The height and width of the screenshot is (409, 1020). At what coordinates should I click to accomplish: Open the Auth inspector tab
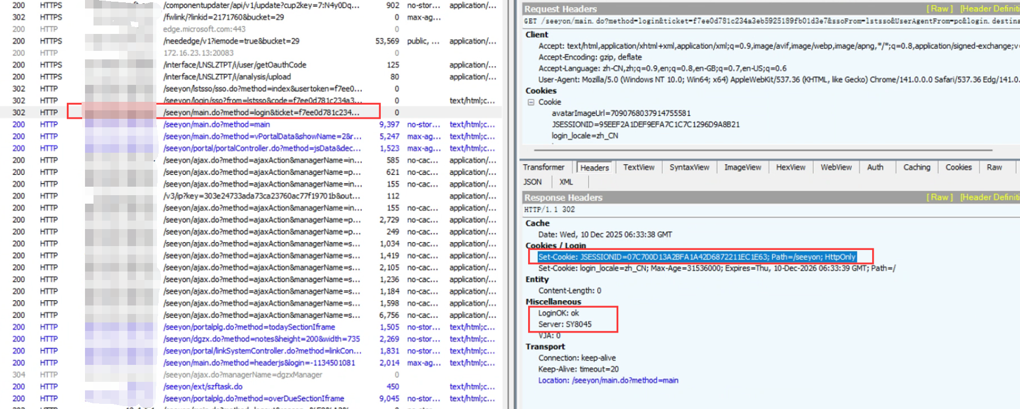point(875,167)
